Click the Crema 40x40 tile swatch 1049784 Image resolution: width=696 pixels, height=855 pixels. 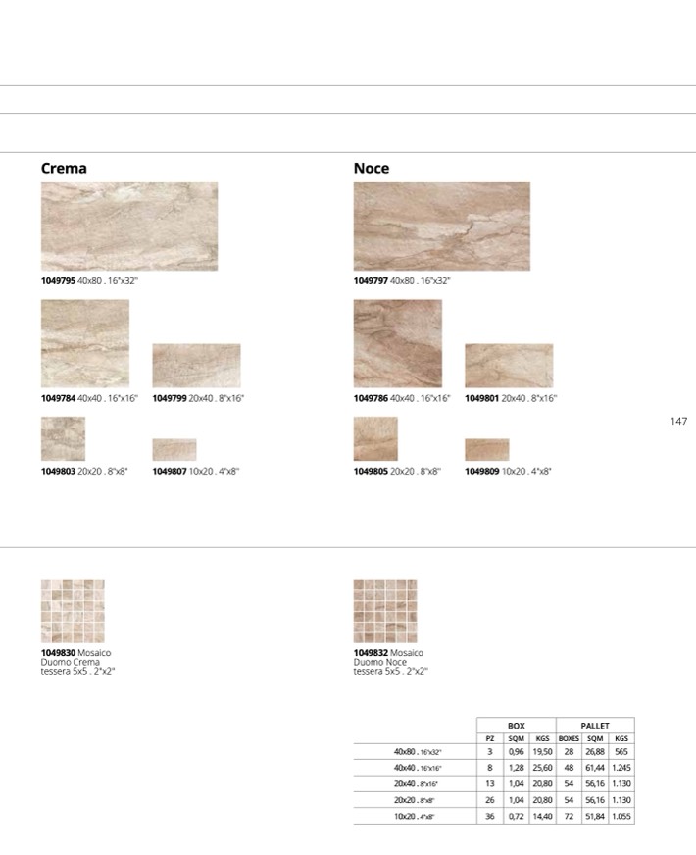click(x=85, y=343)
